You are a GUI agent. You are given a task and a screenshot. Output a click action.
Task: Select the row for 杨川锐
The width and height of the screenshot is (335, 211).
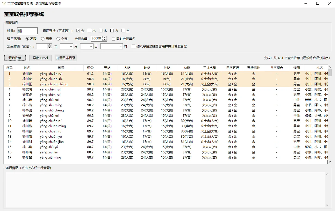click(166, 74)
